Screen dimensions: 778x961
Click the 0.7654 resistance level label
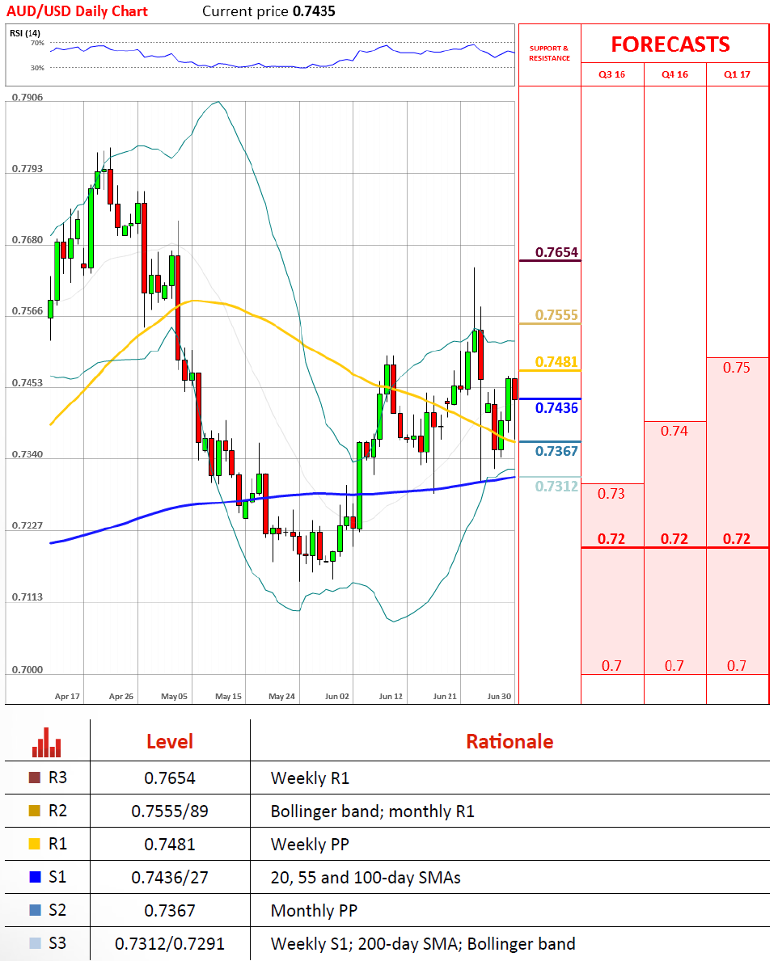tap(556, 252)
